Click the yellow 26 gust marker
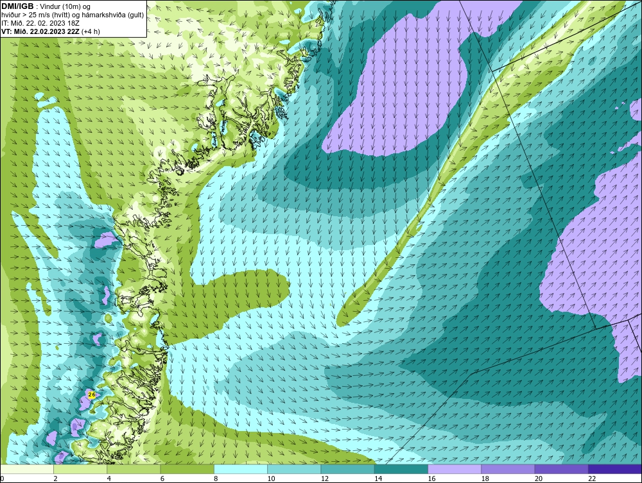The width and height of the screenshot is (642, 483). pos(92,394)
